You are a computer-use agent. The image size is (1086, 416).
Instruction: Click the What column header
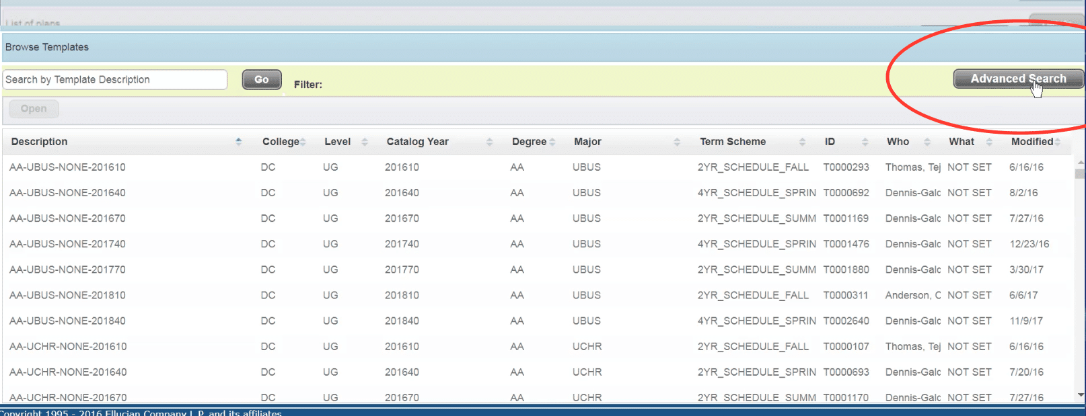click(x=962, y=142)
